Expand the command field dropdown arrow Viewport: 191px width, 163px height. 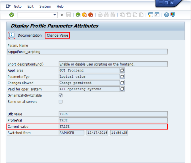(x=55, y=15)
